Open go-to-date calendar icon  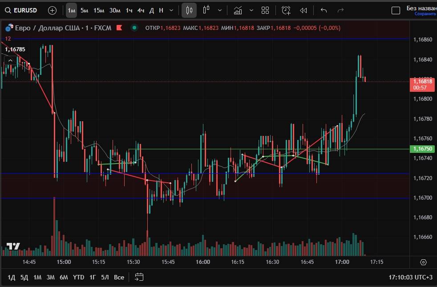click(139, 277)
